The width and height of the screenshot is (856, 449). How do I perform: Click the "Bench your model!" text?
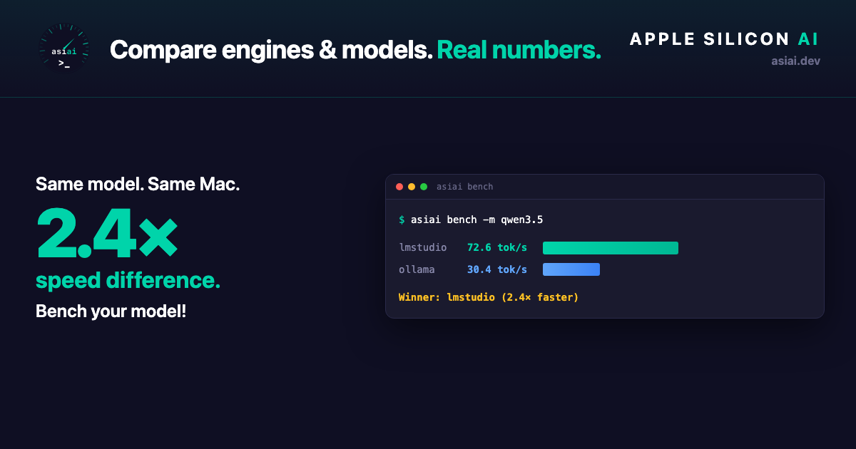pyautogui.click(x=111, y=311)
